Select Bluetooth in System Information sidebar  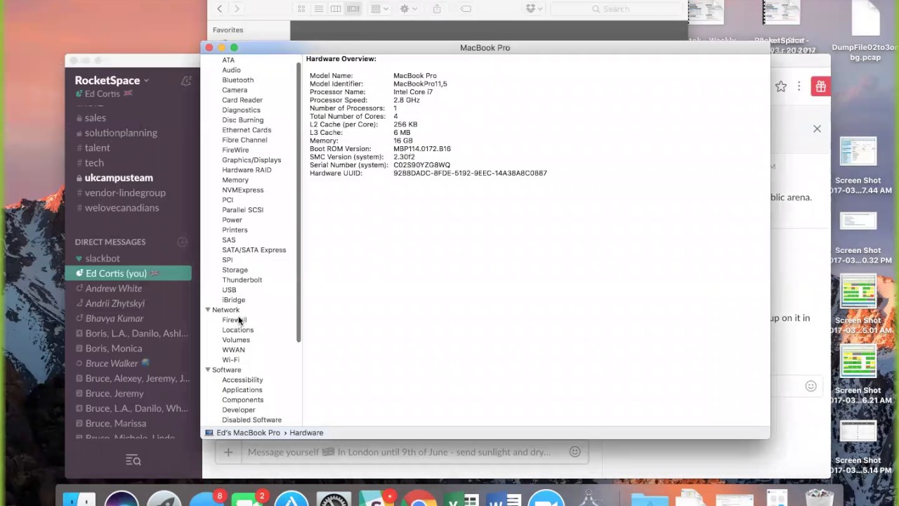click(x=238, y=80)
